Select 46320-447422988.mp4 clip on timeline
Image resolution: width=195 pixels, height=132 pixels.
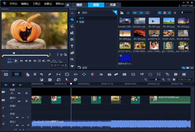[170, 100]
